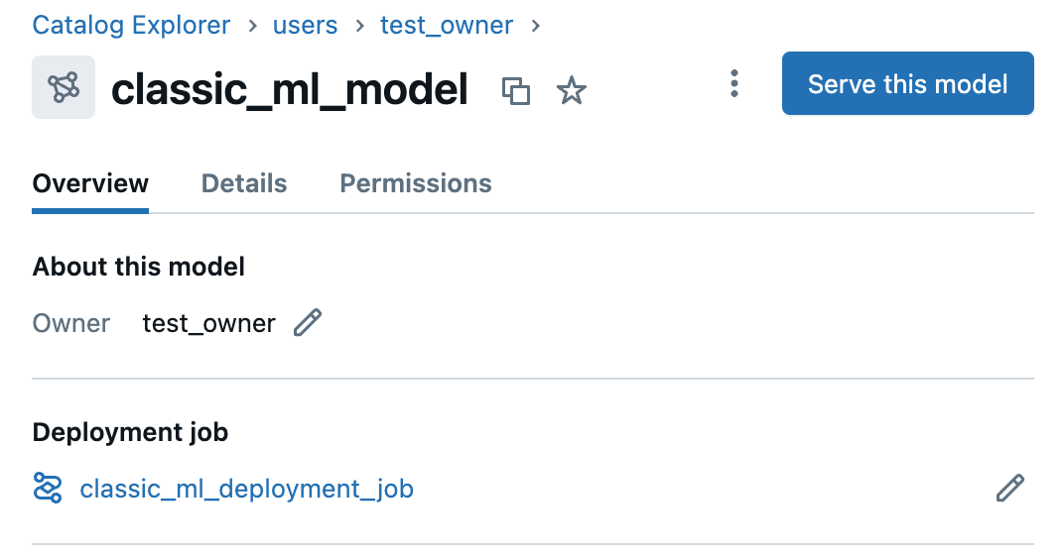Click the test_owner value beside Owner
The height and width of the screenshot is (557, 1064).
coord(209,323)
